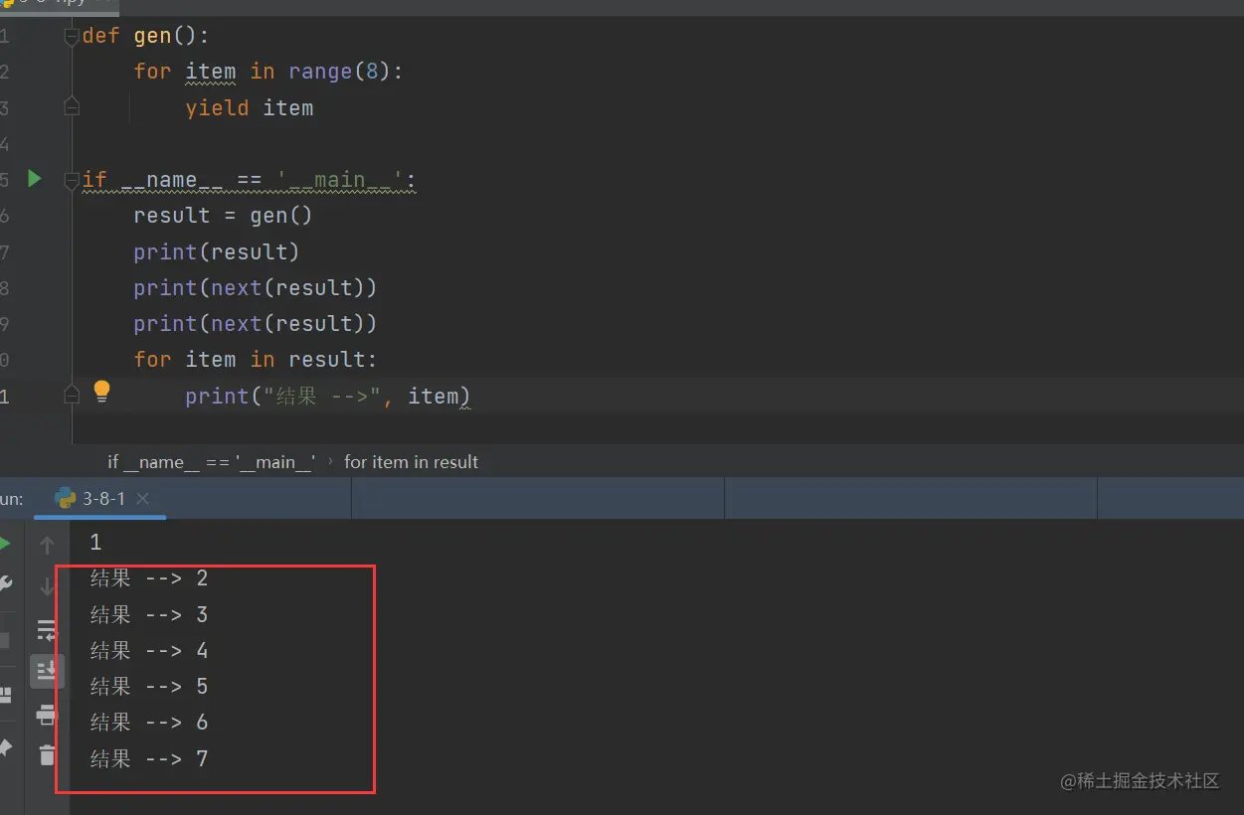Collapse the if __name__ block fold marker
Image resolution: width=1244 pixels, height=815 pixels.
(x=72, y=180)
